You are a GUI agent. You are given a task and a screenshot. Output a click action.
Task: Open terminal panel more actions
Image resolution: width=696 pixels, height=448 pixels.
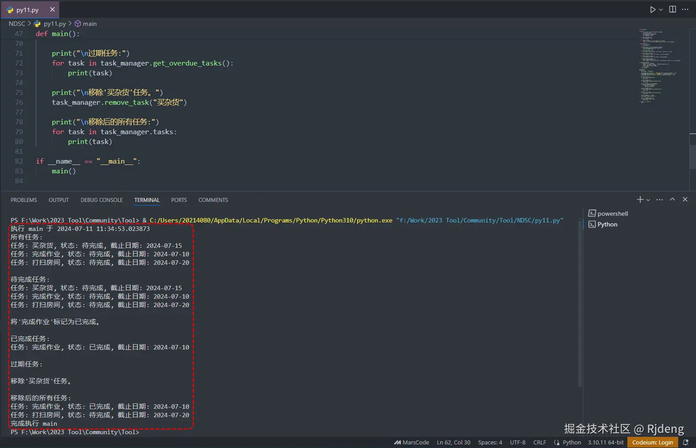point(659,200)
